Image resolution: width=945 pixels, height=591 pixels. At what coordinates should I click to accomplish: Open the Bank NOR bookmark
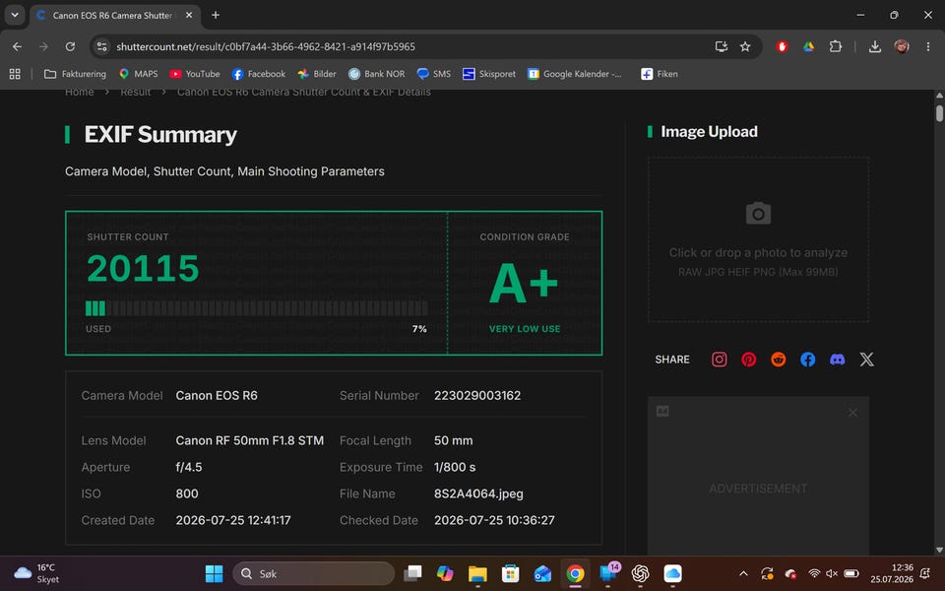point(377,74)
